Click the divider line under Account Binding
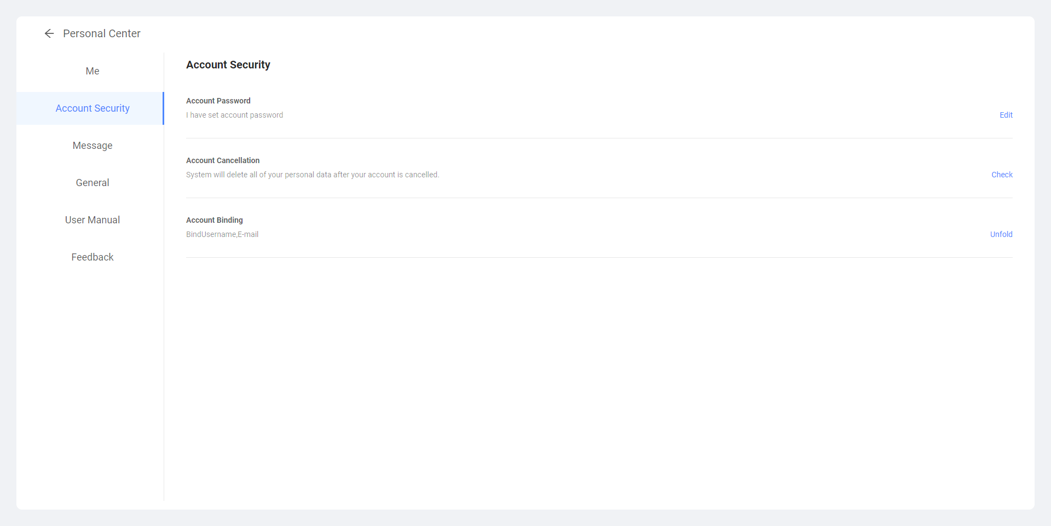Screen dimensions: 1051x526 tap(599, 257)
